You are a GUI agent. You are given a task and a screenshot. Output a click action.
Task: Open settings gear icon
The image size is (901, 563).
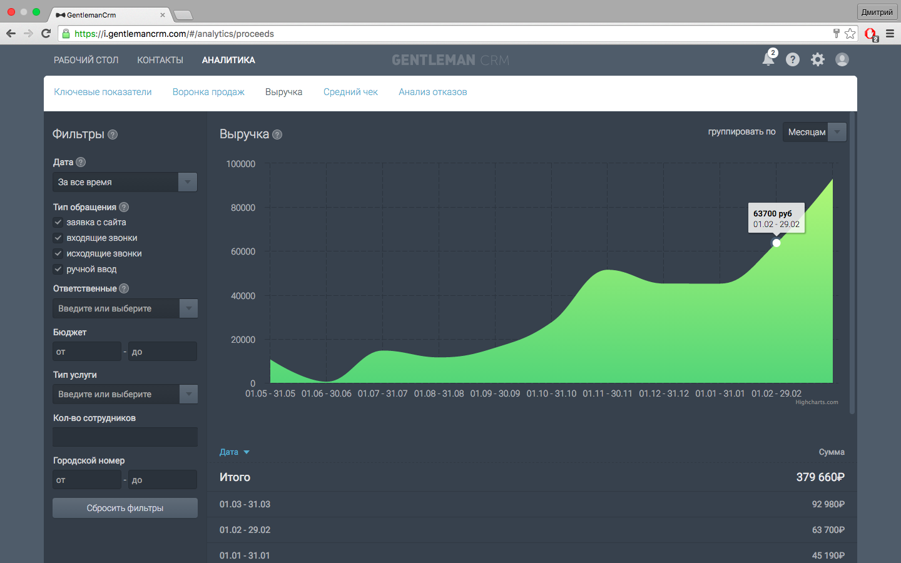click(818, 59)
